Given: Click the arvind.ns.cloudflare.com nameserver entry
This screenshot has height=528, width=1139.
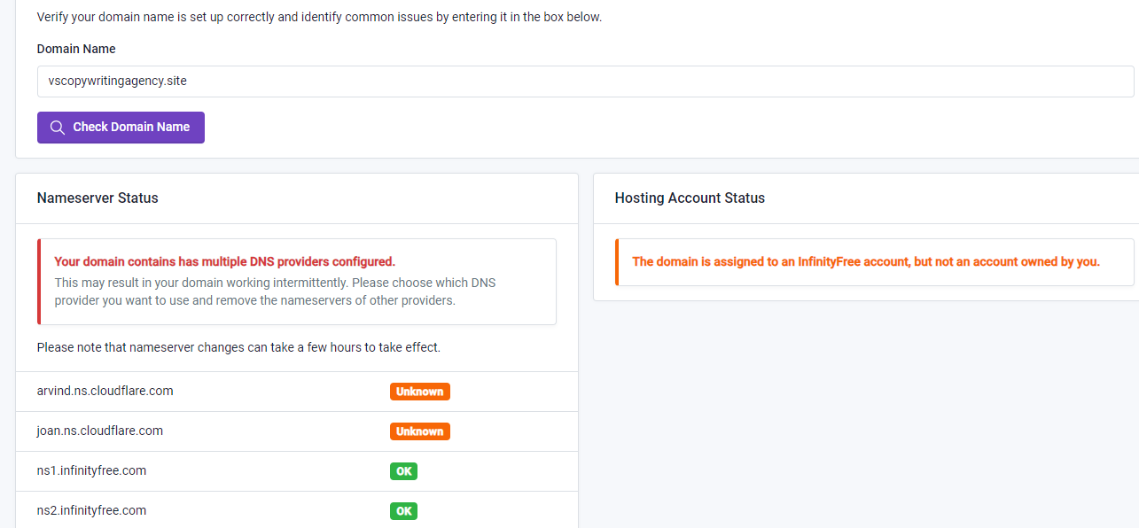Looking at the screenshot, I should click(105, 391).
